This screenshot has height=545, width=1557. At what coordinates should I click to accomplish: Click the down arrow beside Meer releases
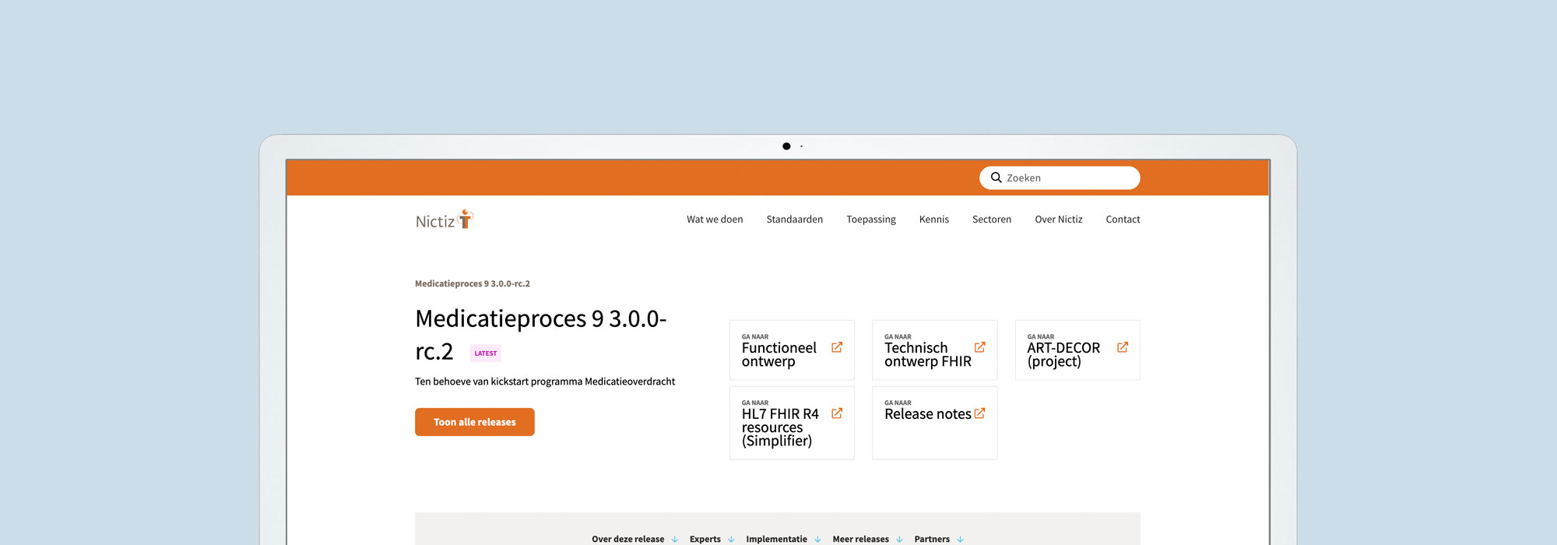coord(899,539)
